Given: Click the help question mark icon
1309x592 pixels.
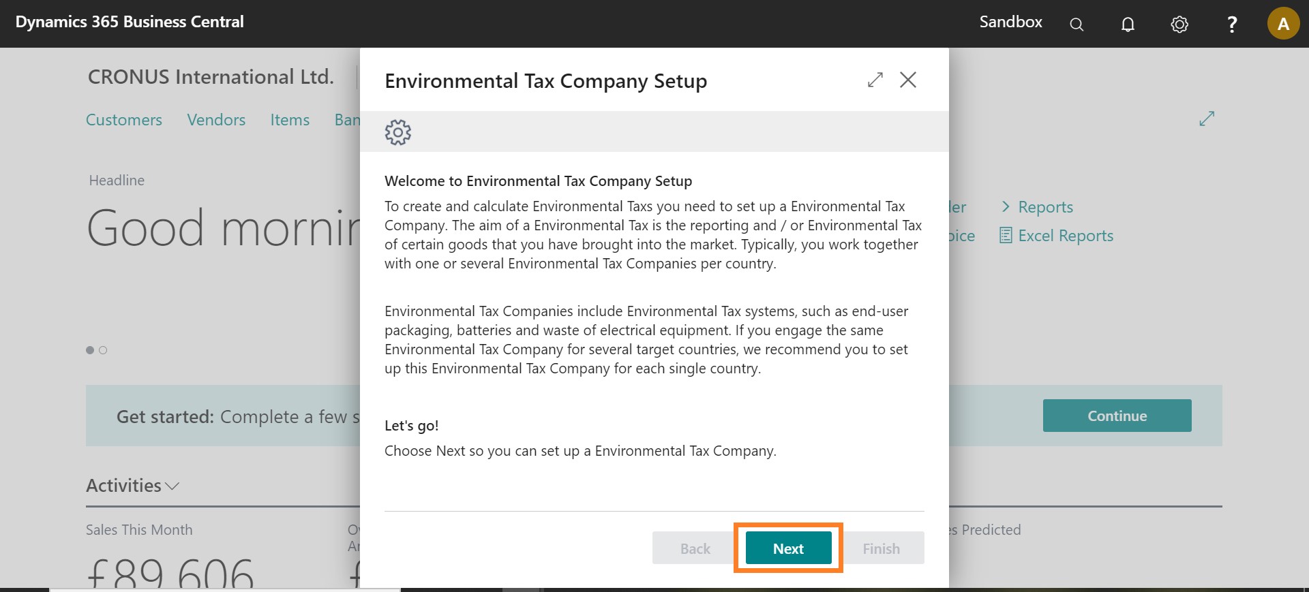Looking at the screenshot, I should tap(1232, 25).
